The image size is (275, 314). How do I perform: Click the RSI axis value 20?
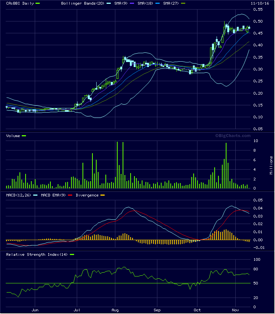pos(256,298)
